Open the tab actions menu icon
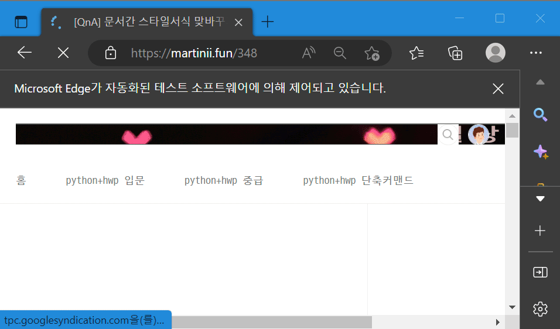This screenshot has height=329, width=560. [21, 22]
